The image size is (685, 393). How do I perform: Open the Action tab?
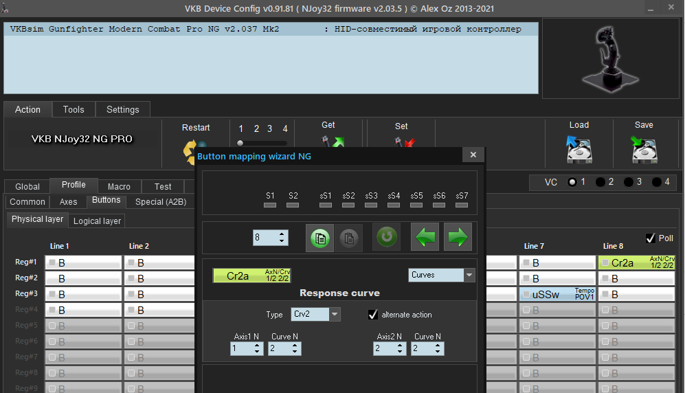coord(27,110)
